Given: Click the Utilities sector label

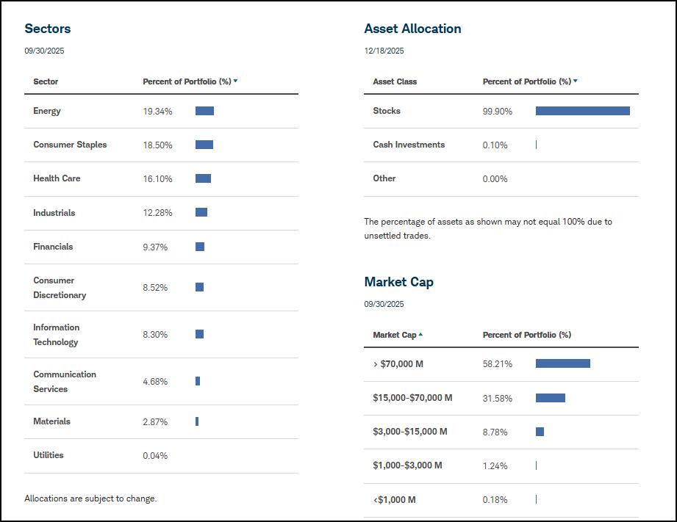Looking at the screenshot, I should tap(49, 455).
